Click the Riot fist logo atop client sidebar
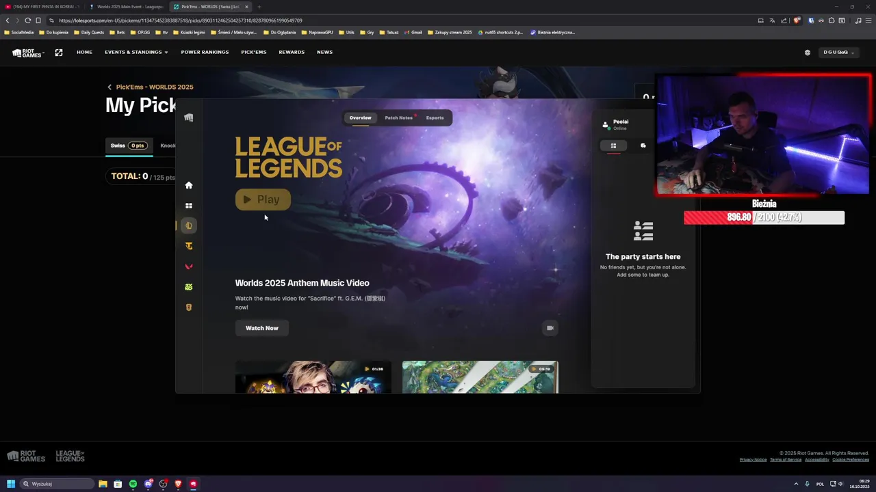Screen dimensions: 876x492 (x=189, y=118)
